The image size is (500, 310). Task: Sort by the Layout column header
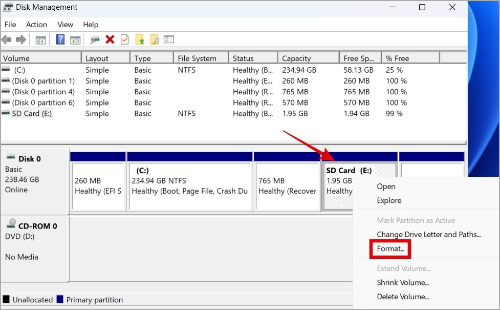point(106,58)
